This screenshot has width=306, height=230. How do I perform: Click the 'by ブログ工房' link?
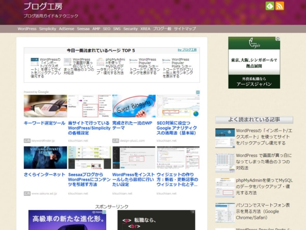[187, 50]
